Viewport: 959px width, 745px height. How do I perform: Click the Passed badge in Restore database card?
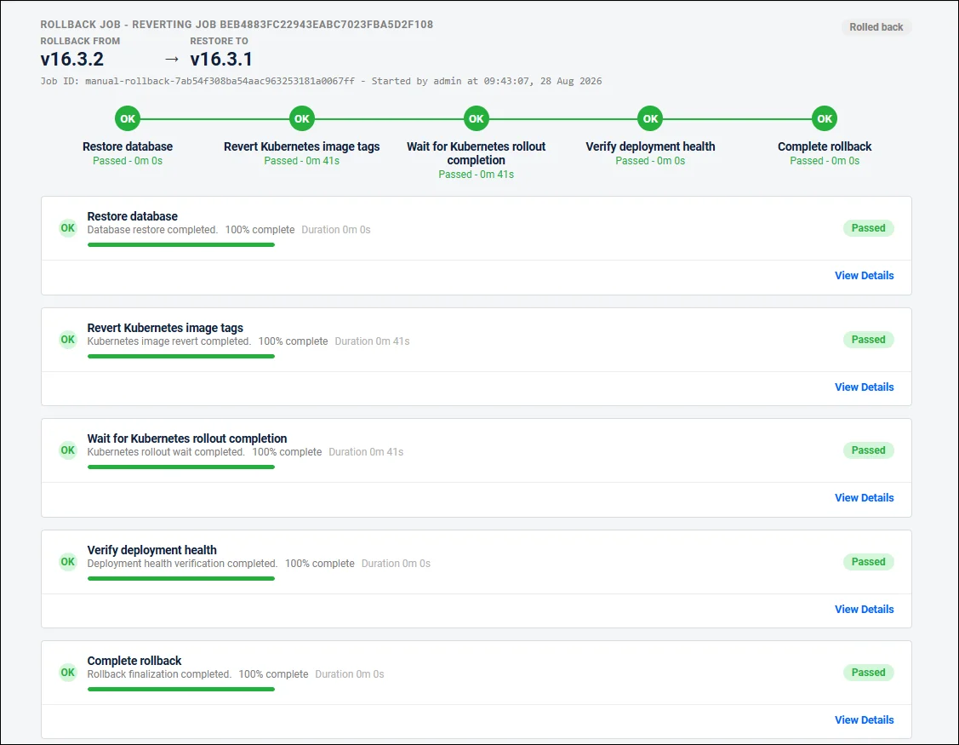[x=868, y=228]
